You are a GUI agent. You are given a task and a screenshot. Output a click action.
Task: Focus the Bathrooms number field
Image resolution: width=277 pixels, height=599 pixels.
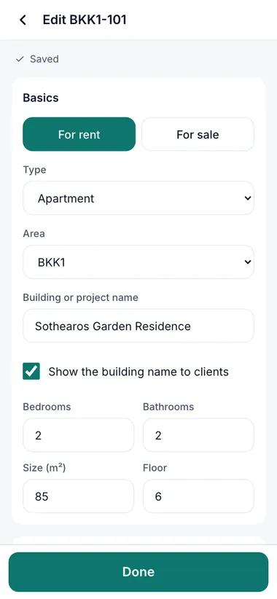(198, 435)
